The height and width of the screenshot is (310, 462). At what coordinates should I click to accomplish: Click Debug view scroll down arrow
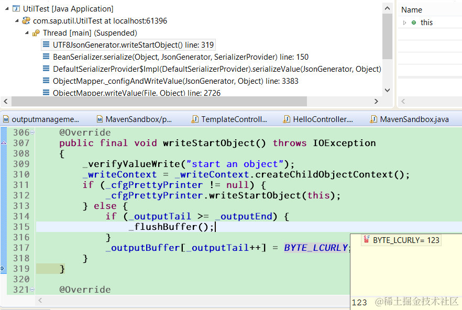388,90
